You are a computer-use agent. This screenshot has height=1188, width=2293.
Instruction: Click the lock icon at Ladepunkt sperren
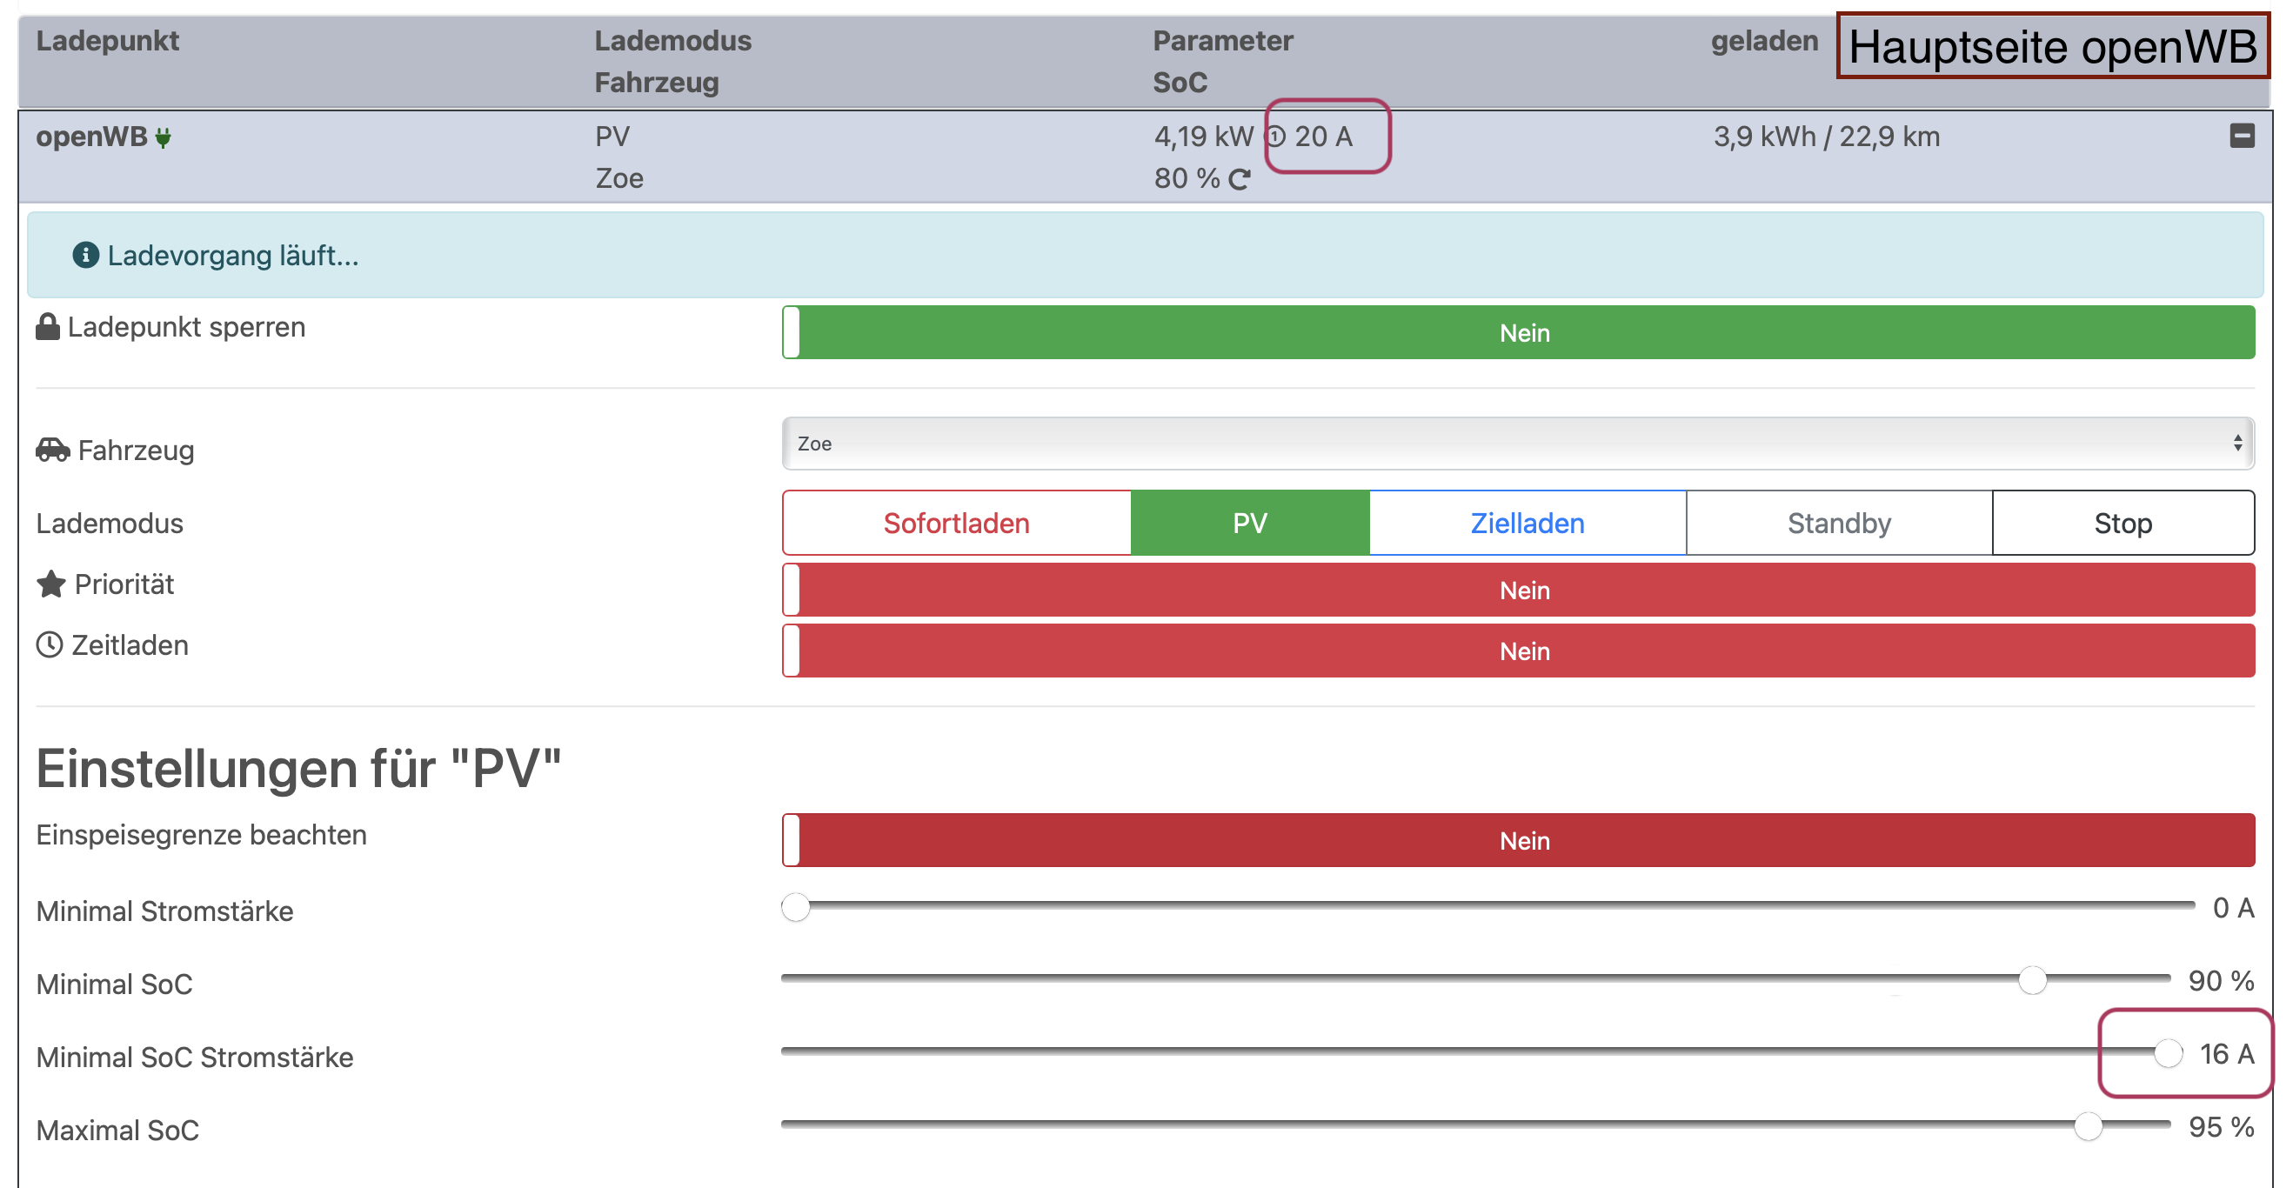(47, 327)
